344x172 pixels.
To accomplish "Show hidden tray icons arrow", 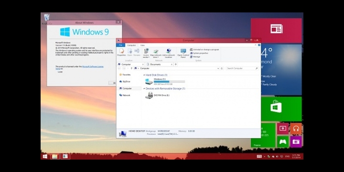I will click(265, 156).
